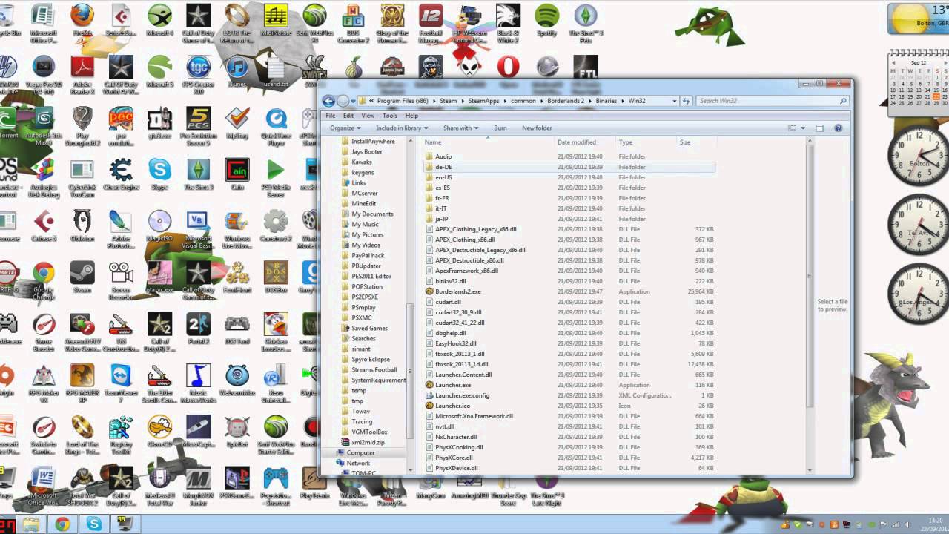
Task: Click the New folder button
Action: pos(537,128)
